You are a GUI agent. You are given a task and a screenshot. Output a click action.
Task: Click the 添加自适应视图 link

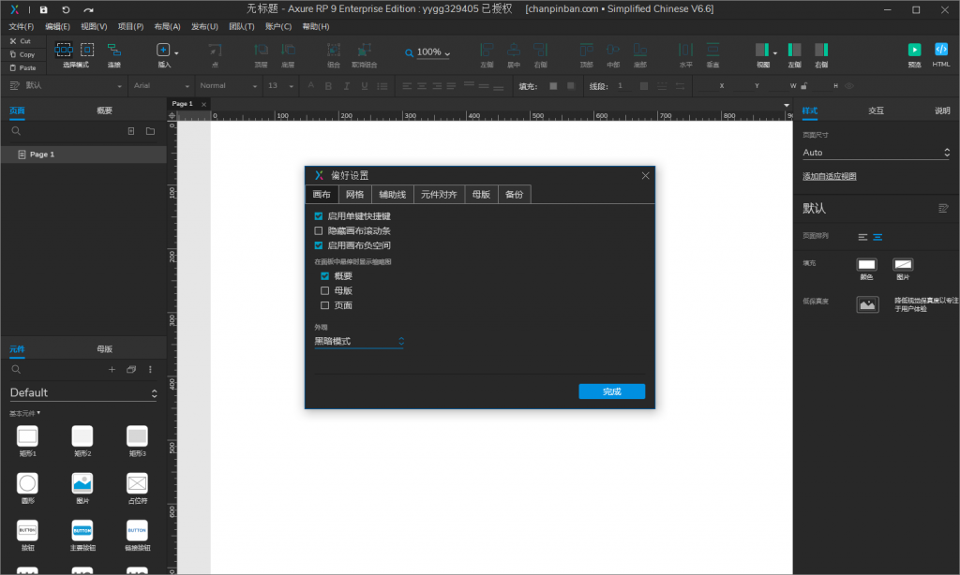[829, 176]
